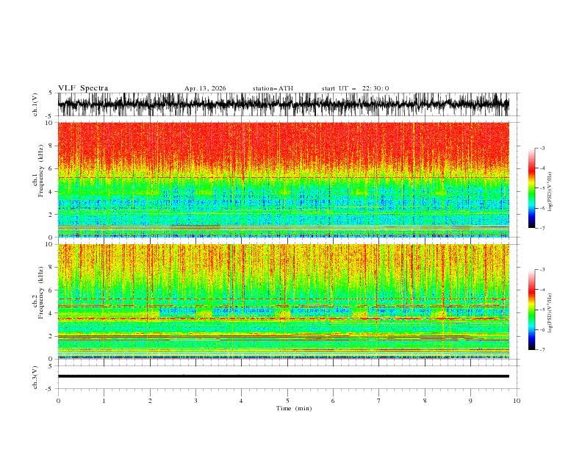The height and width of the screenshot is (450, 582).
Task: Click the lower PSD color scale bar
Action: click(x=531, y=310)
